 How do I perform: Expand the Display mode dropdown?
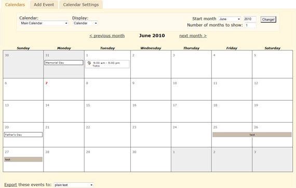(x=85, y=23)
